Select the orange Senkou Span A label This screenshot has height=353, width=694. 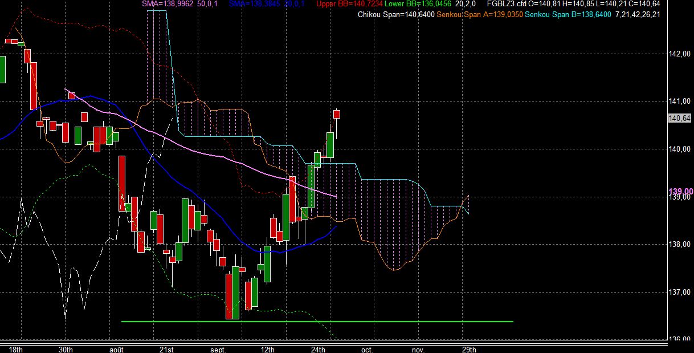click(x=480, y=14)
